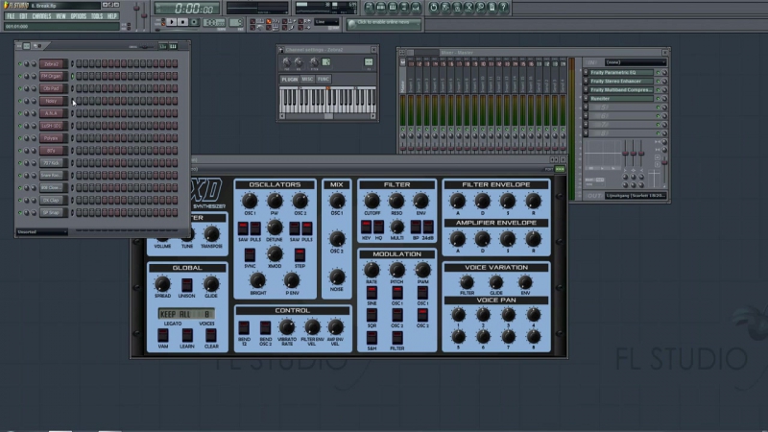Open the Fruity Stereo Enhancer slot menu arrow

coord(586,82)
